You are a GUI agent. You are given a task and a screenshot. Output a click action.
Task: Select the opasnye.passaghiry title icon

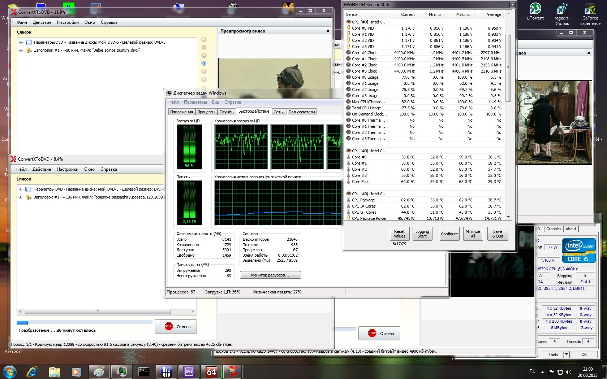pyautogui.click(x=29, y=197)
